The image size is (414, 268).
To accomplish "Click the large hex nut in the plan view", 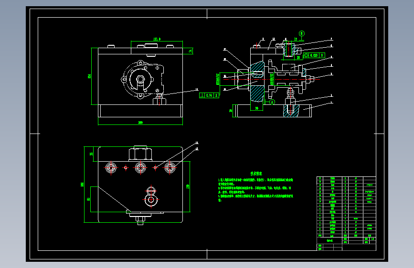I will [140, 155].
